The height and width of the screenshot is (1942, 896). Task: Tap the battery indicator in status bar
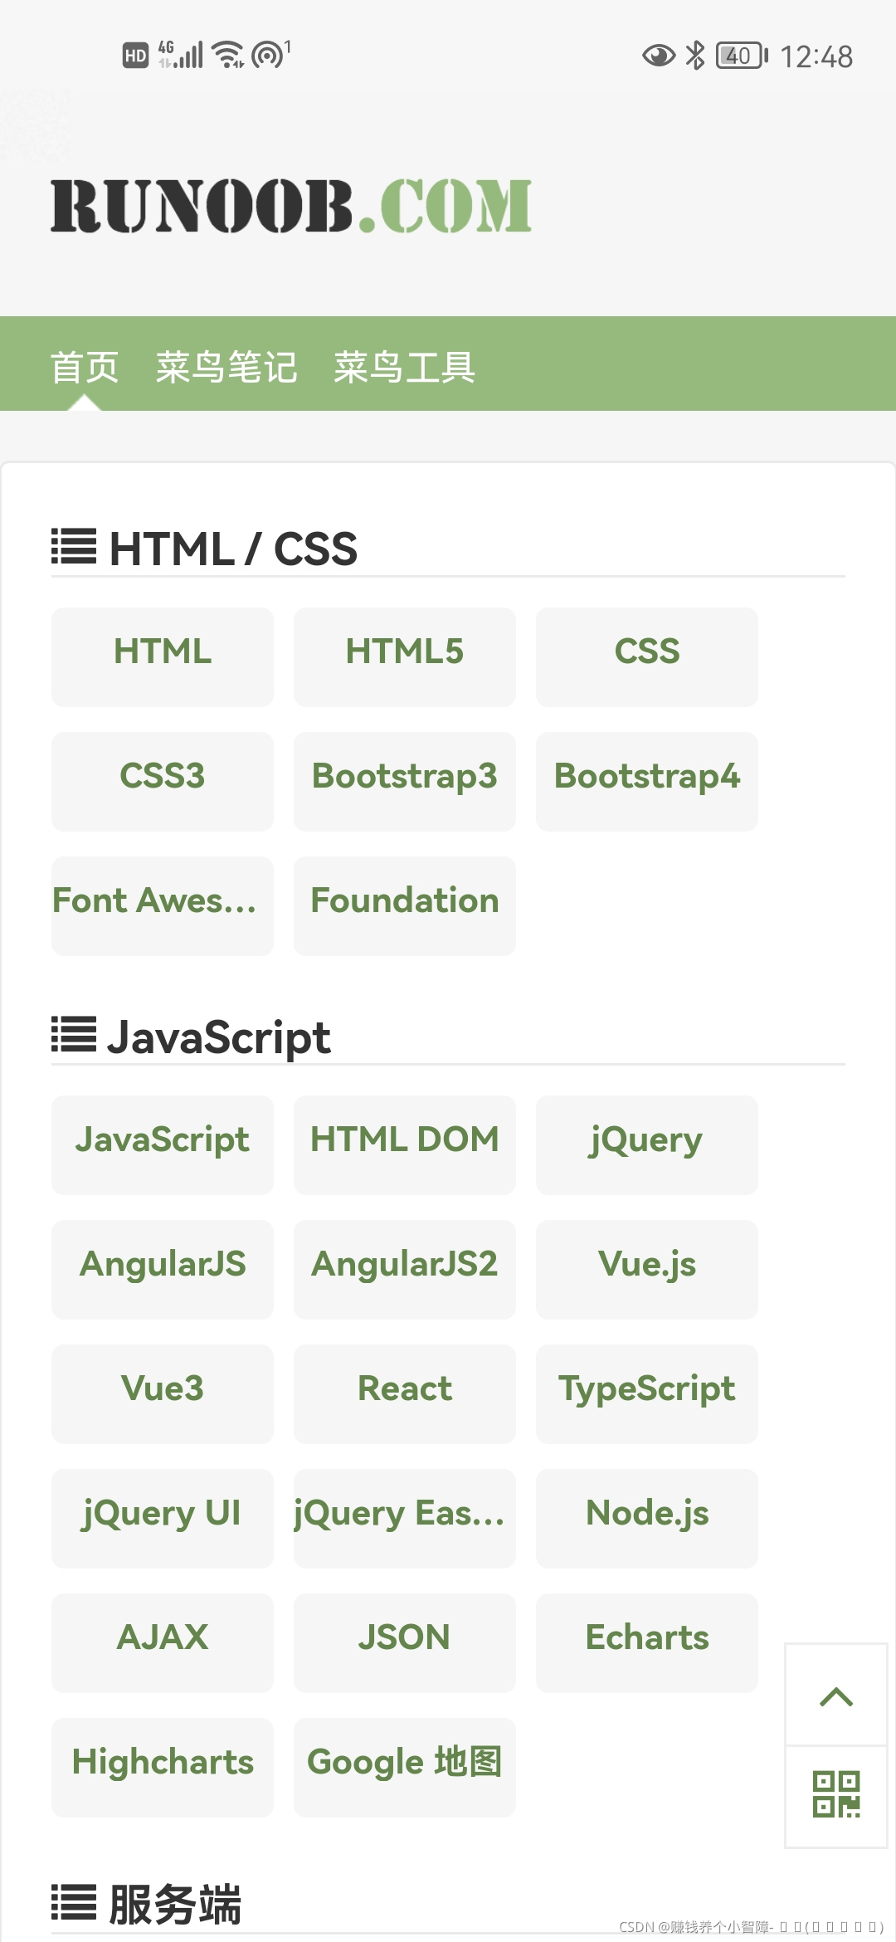[x=742, y=56]
